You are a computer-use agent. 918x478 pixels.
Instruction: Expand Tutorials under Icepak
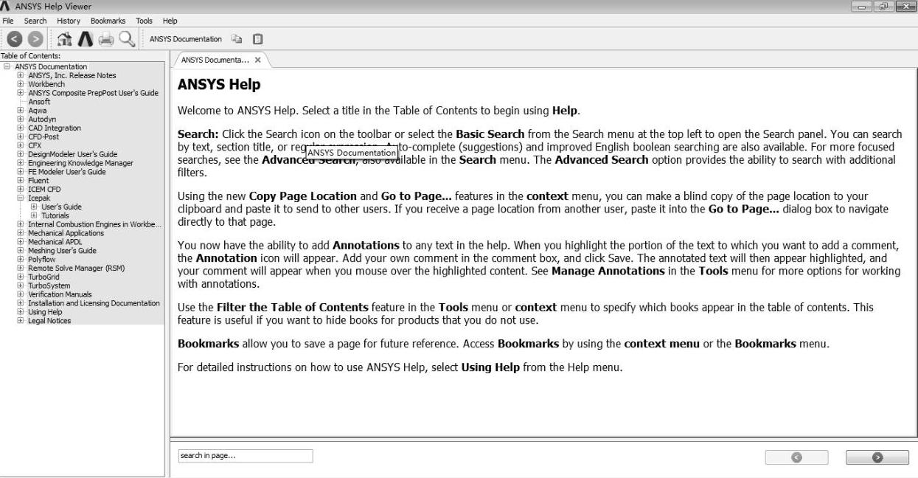click(x=34, y=216)
